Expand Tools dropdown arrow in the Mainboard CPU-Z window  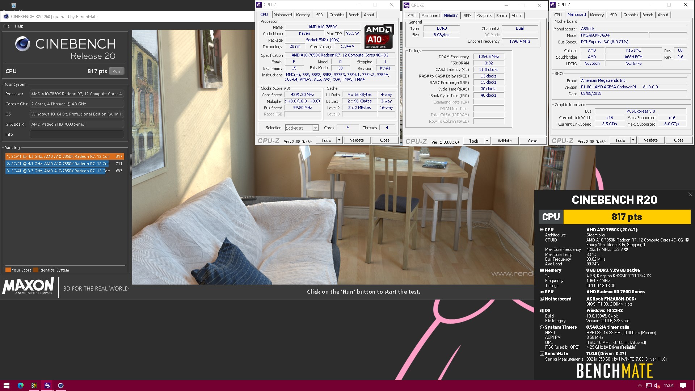pos(633,140)
